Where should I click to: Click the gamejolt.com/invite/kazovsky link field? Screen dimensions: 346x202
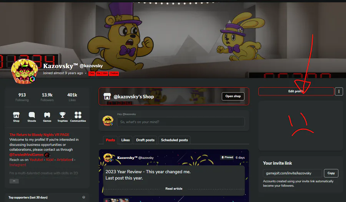293,173
